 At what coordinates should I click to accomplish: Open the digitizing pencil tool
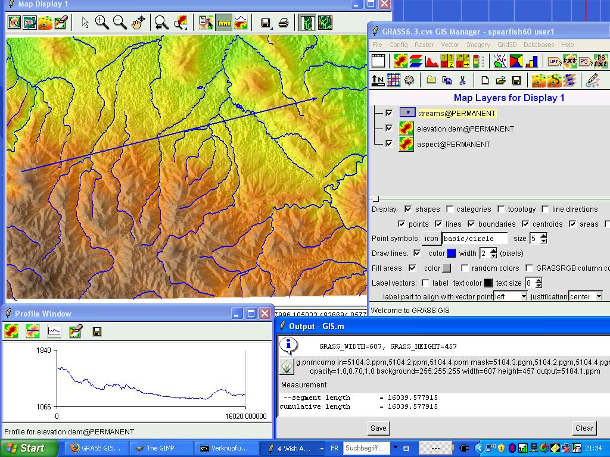coord(592,80)
